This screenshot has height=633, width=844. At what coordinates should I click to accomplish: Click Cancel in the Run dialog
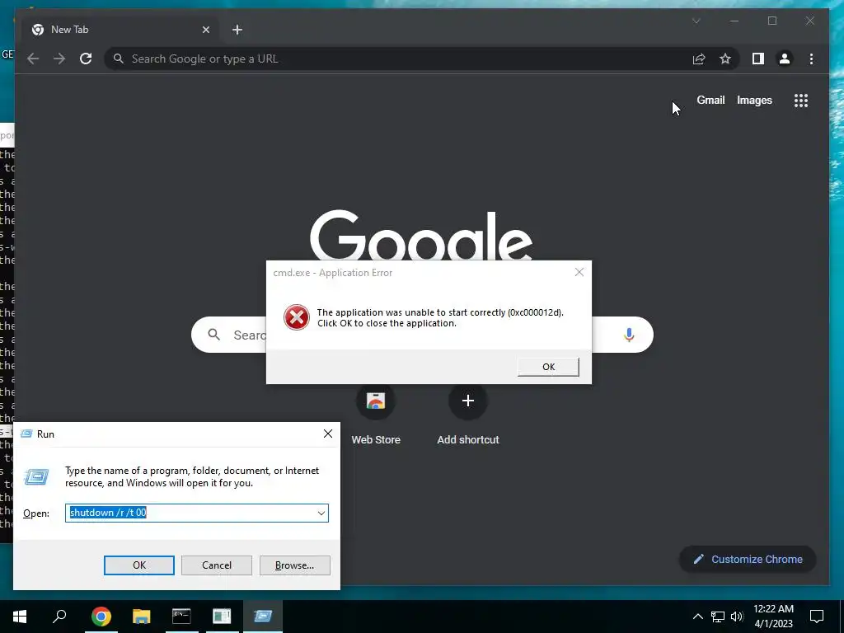pyautogui.click(x=217, y=565)
